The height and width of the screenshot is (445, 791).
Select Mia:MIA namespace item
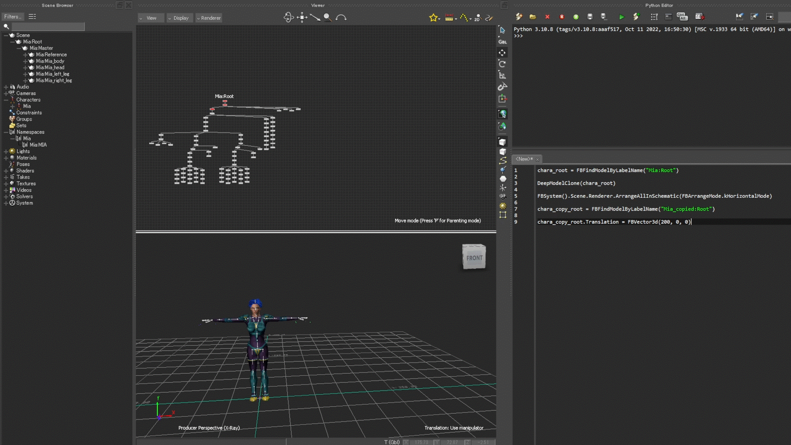[38, 145]
